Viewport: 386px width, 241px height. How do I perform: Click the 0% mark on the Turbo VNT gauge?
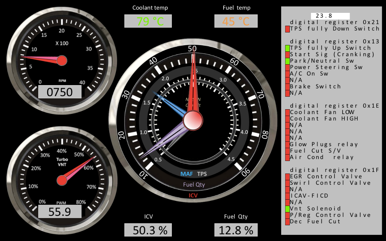pyautogui.click(x=42, y=202)
